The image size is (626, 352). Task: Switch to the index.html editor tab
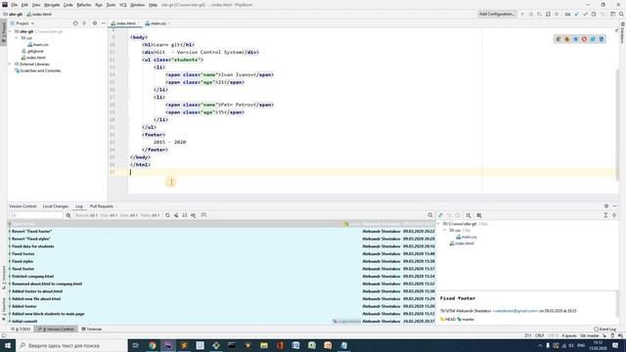click(x=124, y=23)
